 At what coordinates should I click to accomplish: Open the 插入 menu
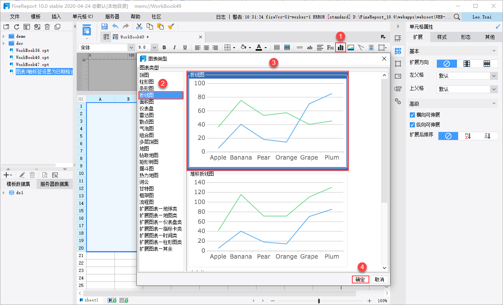(56, 17)
